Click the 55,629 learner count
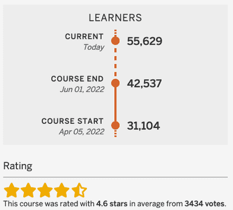 144,41
